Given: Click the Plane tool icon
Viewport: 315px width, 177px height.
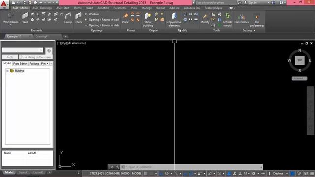Looking at the screenshot, I should [x=126, y=16].
